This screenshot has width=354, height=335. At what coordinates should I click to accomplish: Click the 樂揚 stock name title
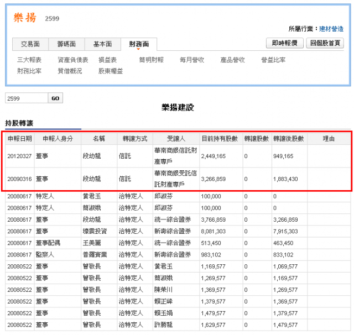[25, 18]
